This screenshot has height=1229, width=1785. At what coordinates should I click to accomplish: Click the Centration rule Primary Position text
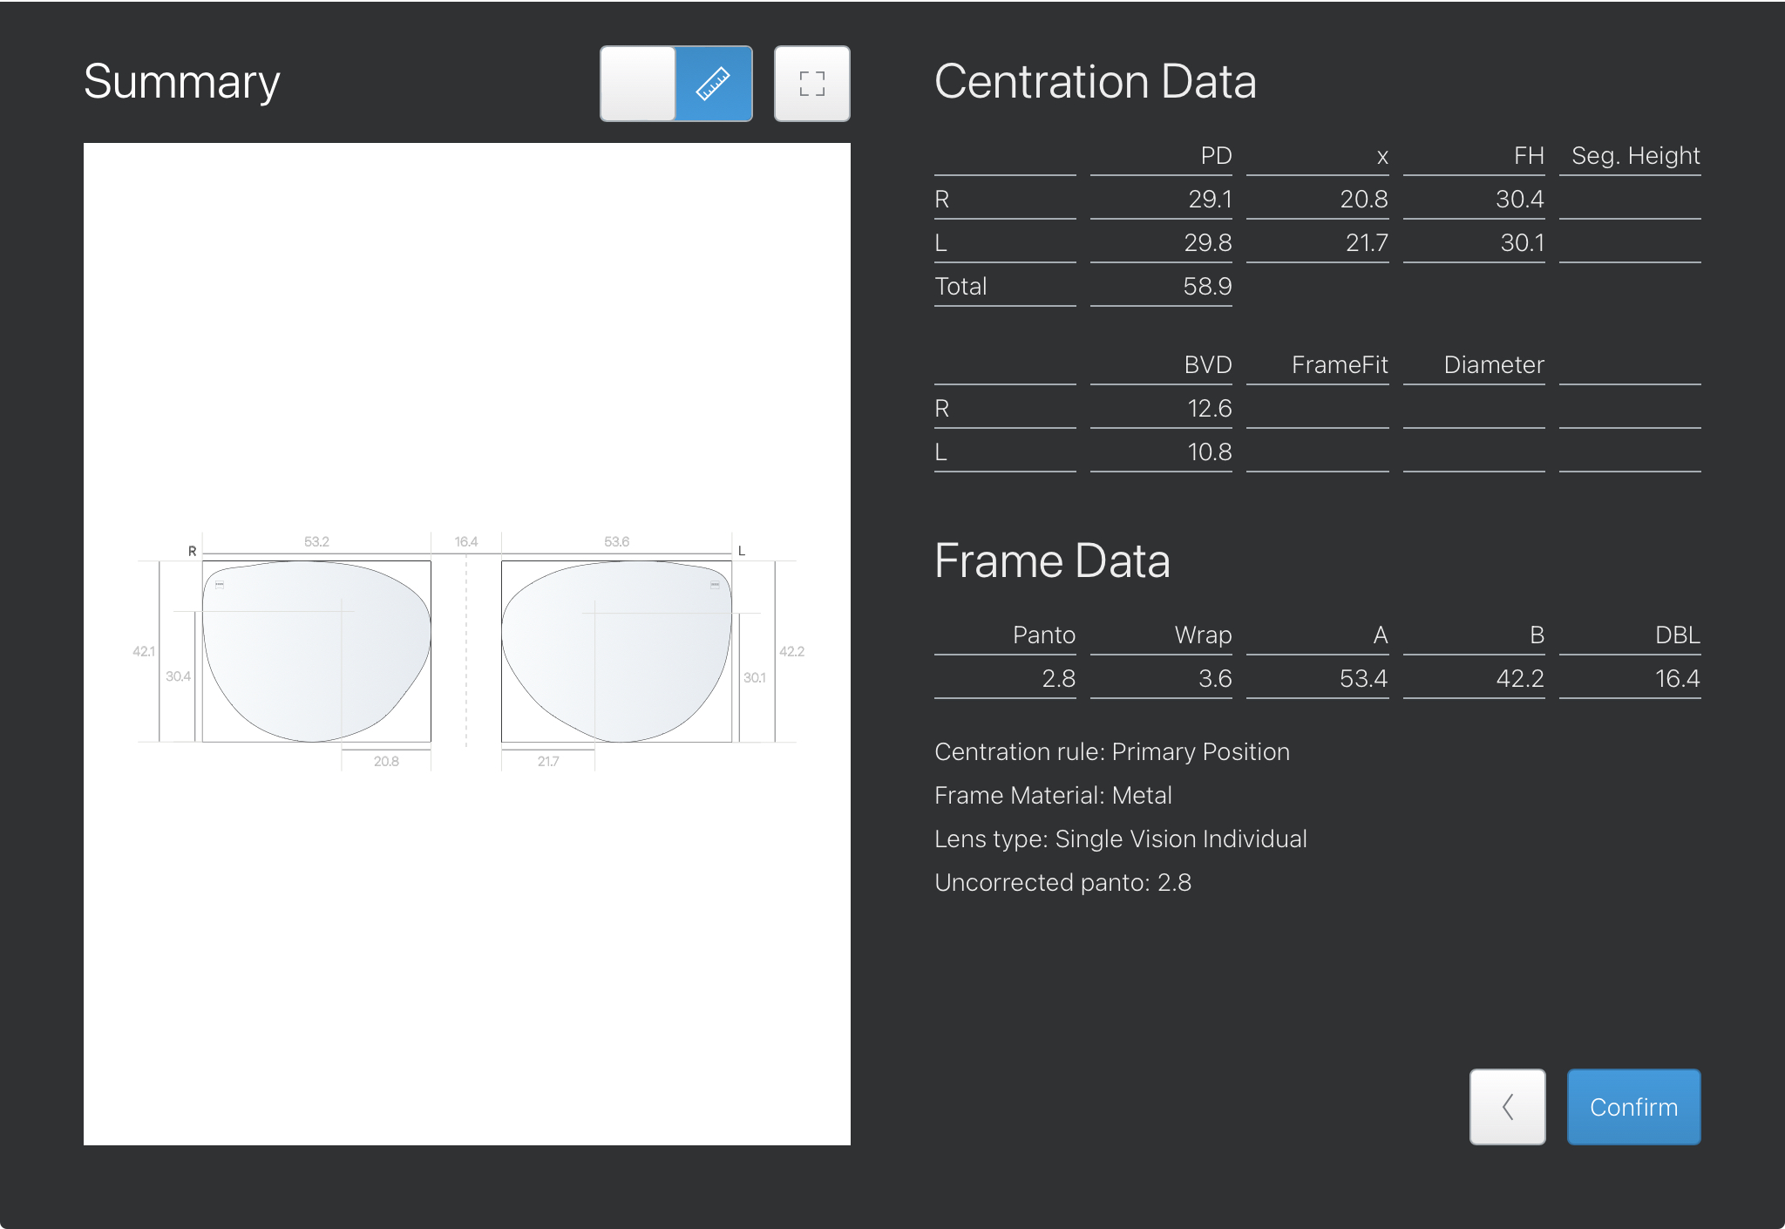[1111, 751]
